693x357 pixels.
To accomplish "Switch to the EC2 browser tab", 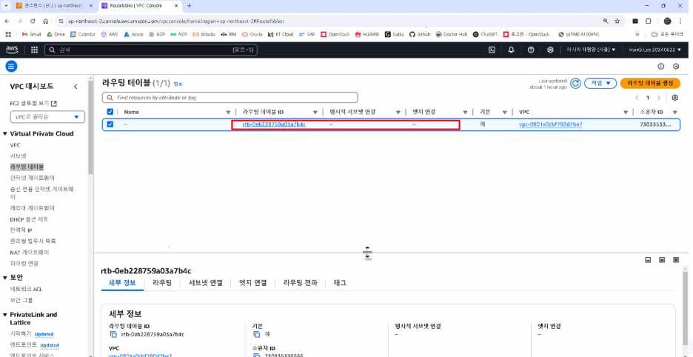I will [x=53, y=6].
